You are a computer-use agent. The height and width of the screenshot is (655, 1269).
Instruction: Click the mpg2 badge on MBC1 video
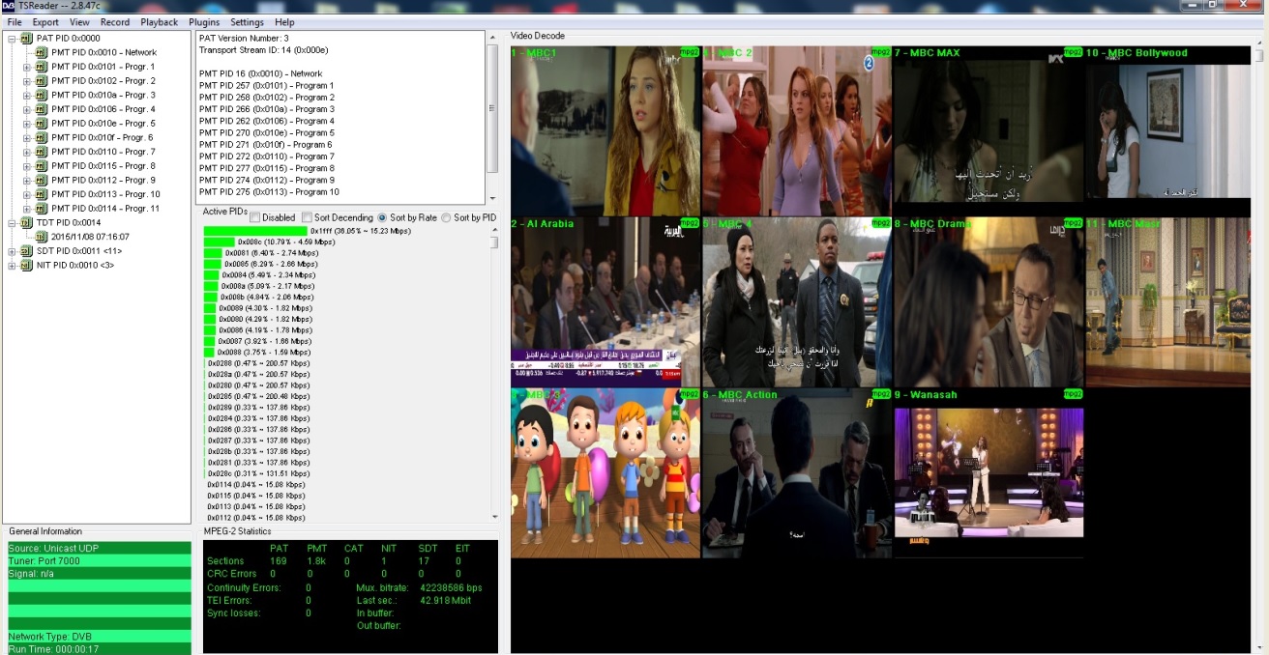click(x=689, y=52)
